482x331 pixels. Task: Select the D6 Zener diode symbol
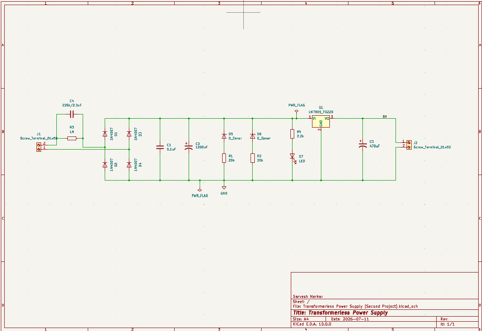click(x=253, y=136)
